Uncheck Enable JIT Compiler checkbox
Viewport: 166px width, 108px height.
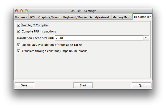point(19,25)
